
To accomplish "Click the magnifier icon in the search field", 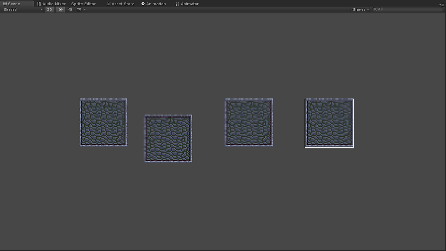I will click(375, 9).
